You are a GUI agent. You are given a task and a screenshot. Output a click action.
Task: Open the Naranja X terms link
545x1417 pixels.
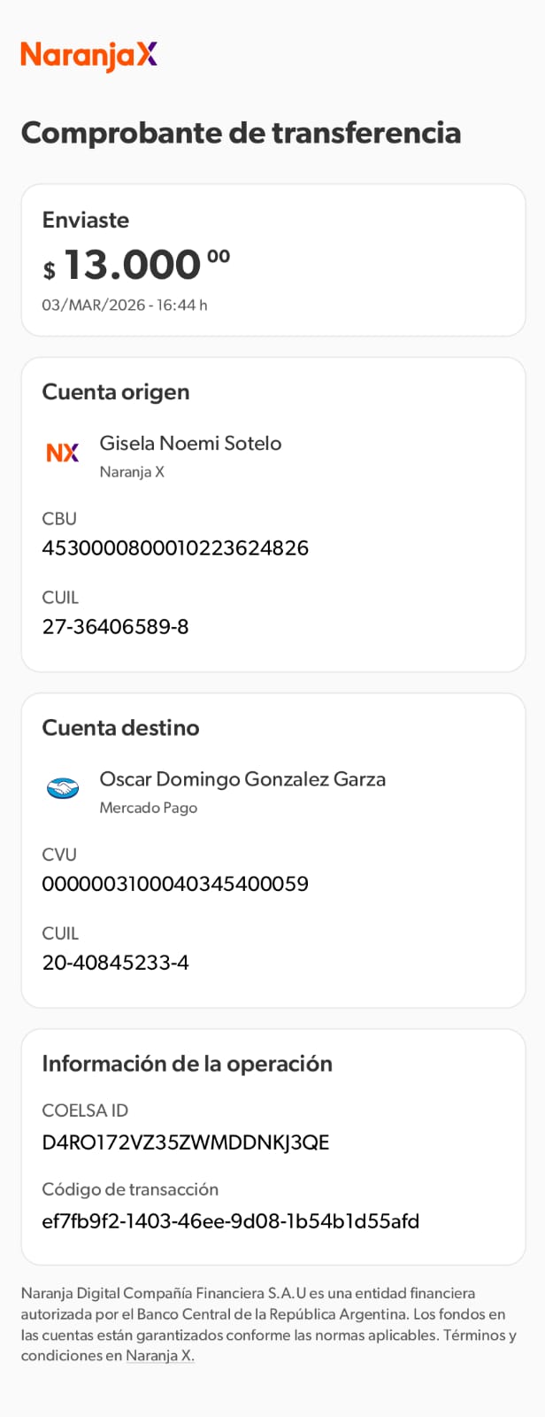pyautogui.click(x=159, y=1355)
